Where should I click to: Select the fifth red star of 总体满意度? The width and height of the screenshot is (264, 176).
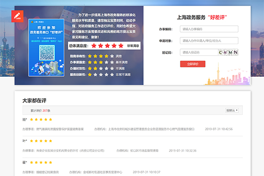(120, 46)
